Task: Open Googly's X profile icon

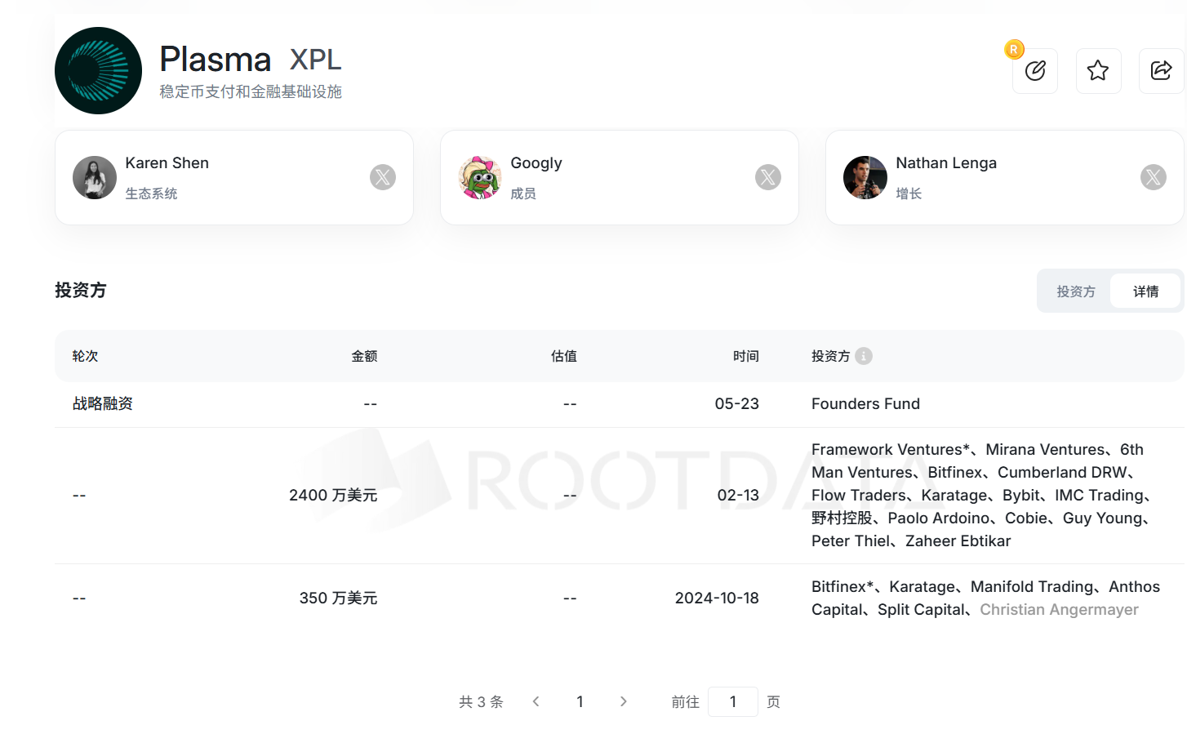Action: [x=768, y=177]
